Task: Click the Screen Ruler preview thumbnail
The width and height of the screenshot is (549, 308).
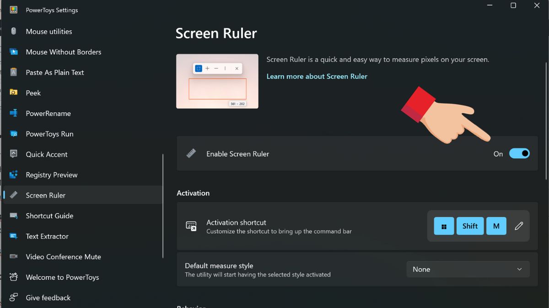Action: click(x=217, y=81)
